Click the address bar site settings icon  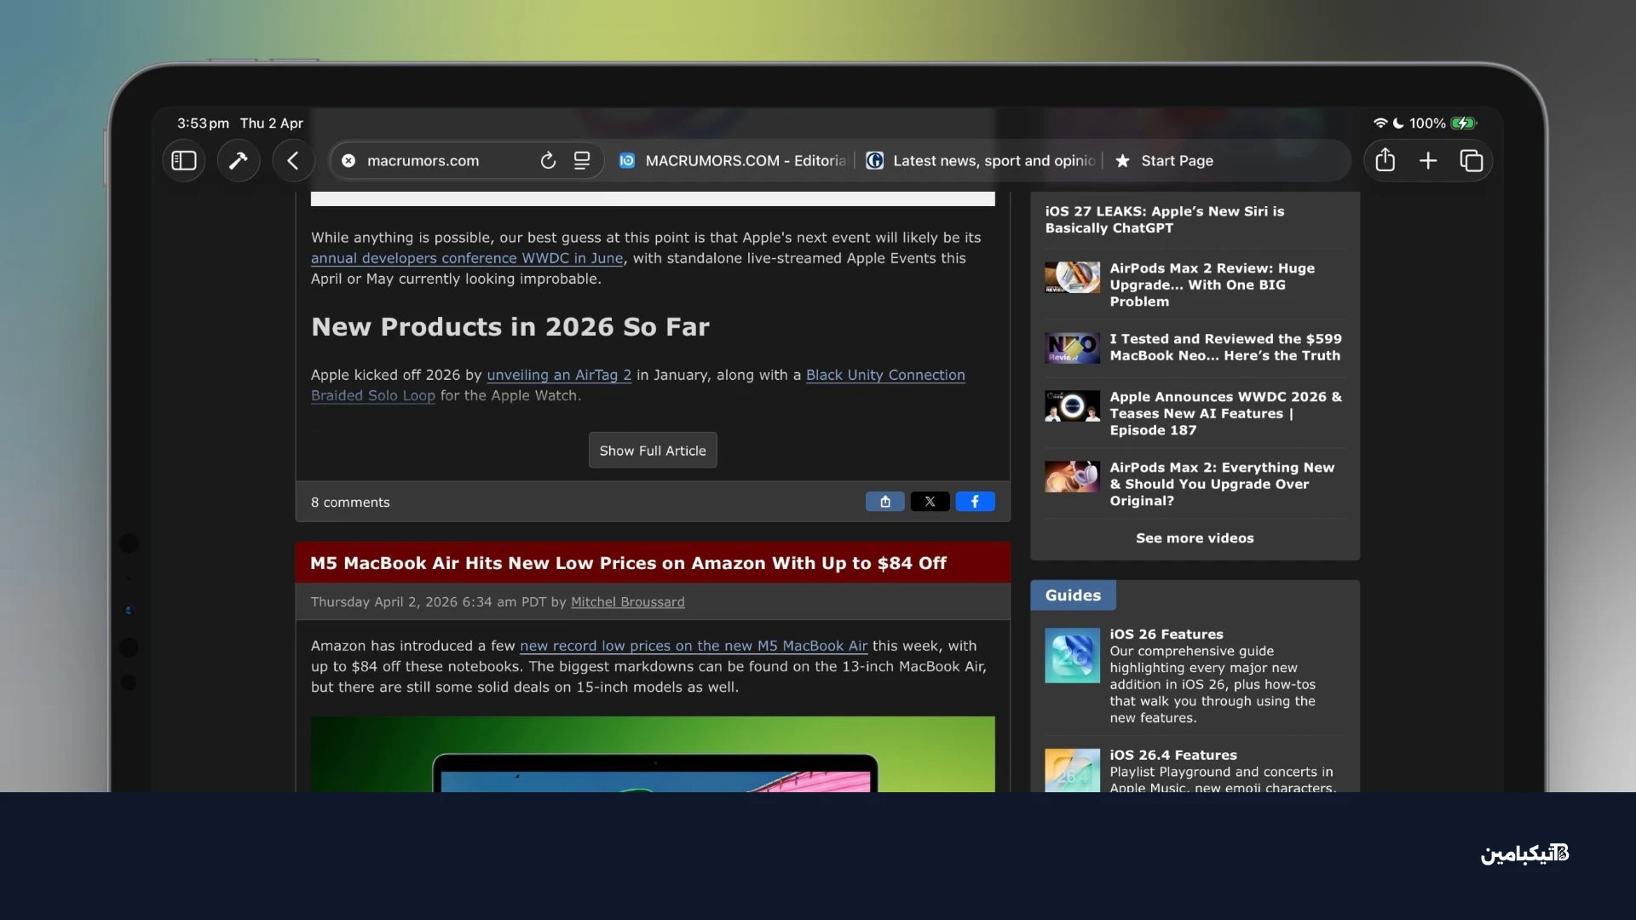349,161
